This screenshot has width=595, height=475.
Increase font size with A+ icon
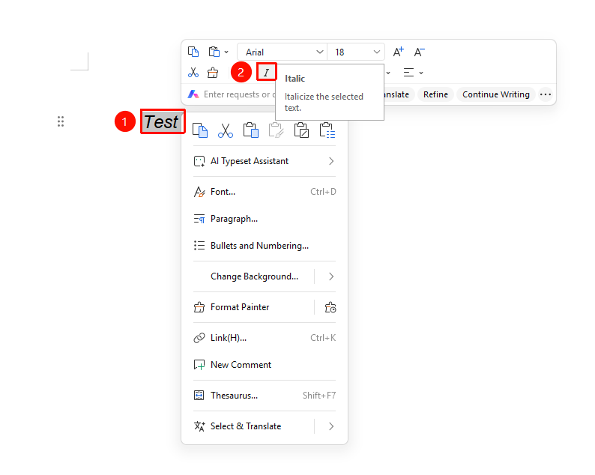point(399,52)
